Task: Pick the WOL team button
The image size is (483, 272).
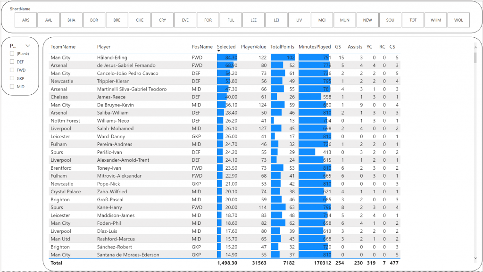Action: (458, 20)
